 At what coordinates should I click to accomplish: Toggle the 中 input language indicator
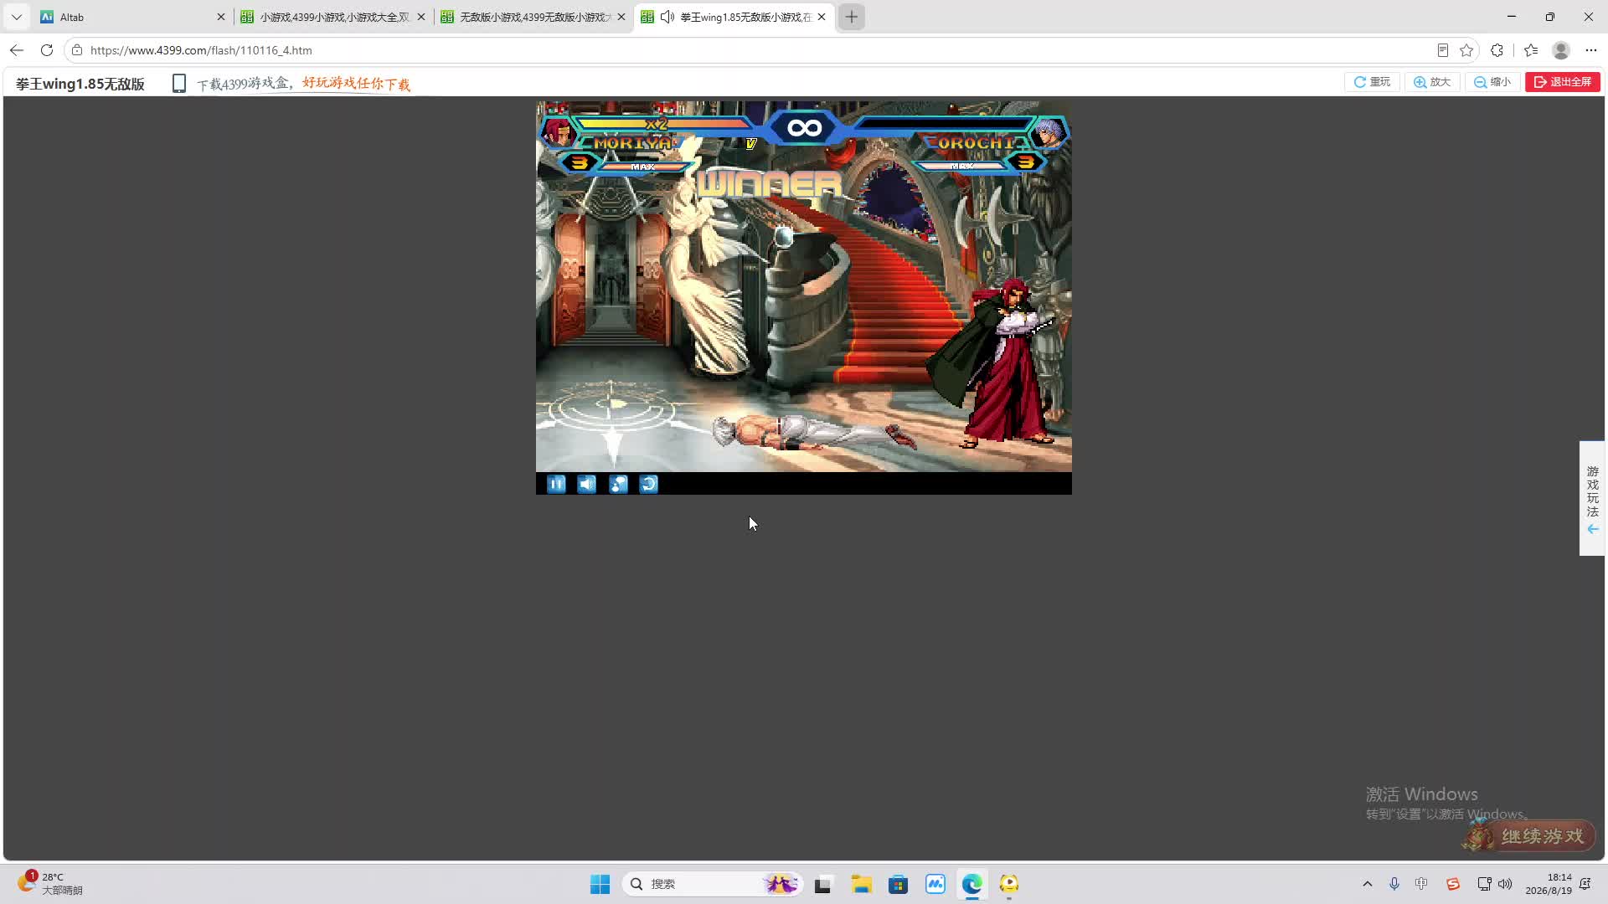(1421, 884)
